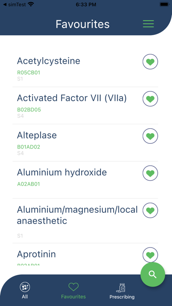Select the Favourites heart tab icon
Viewport: 172px width, 306px height.
[x=73, y=287]
